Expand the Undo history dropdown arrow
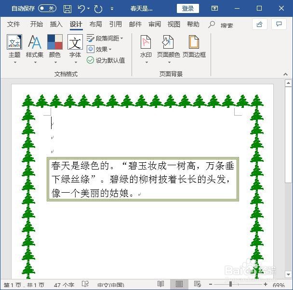293x290 pixels. click(89, 9)
